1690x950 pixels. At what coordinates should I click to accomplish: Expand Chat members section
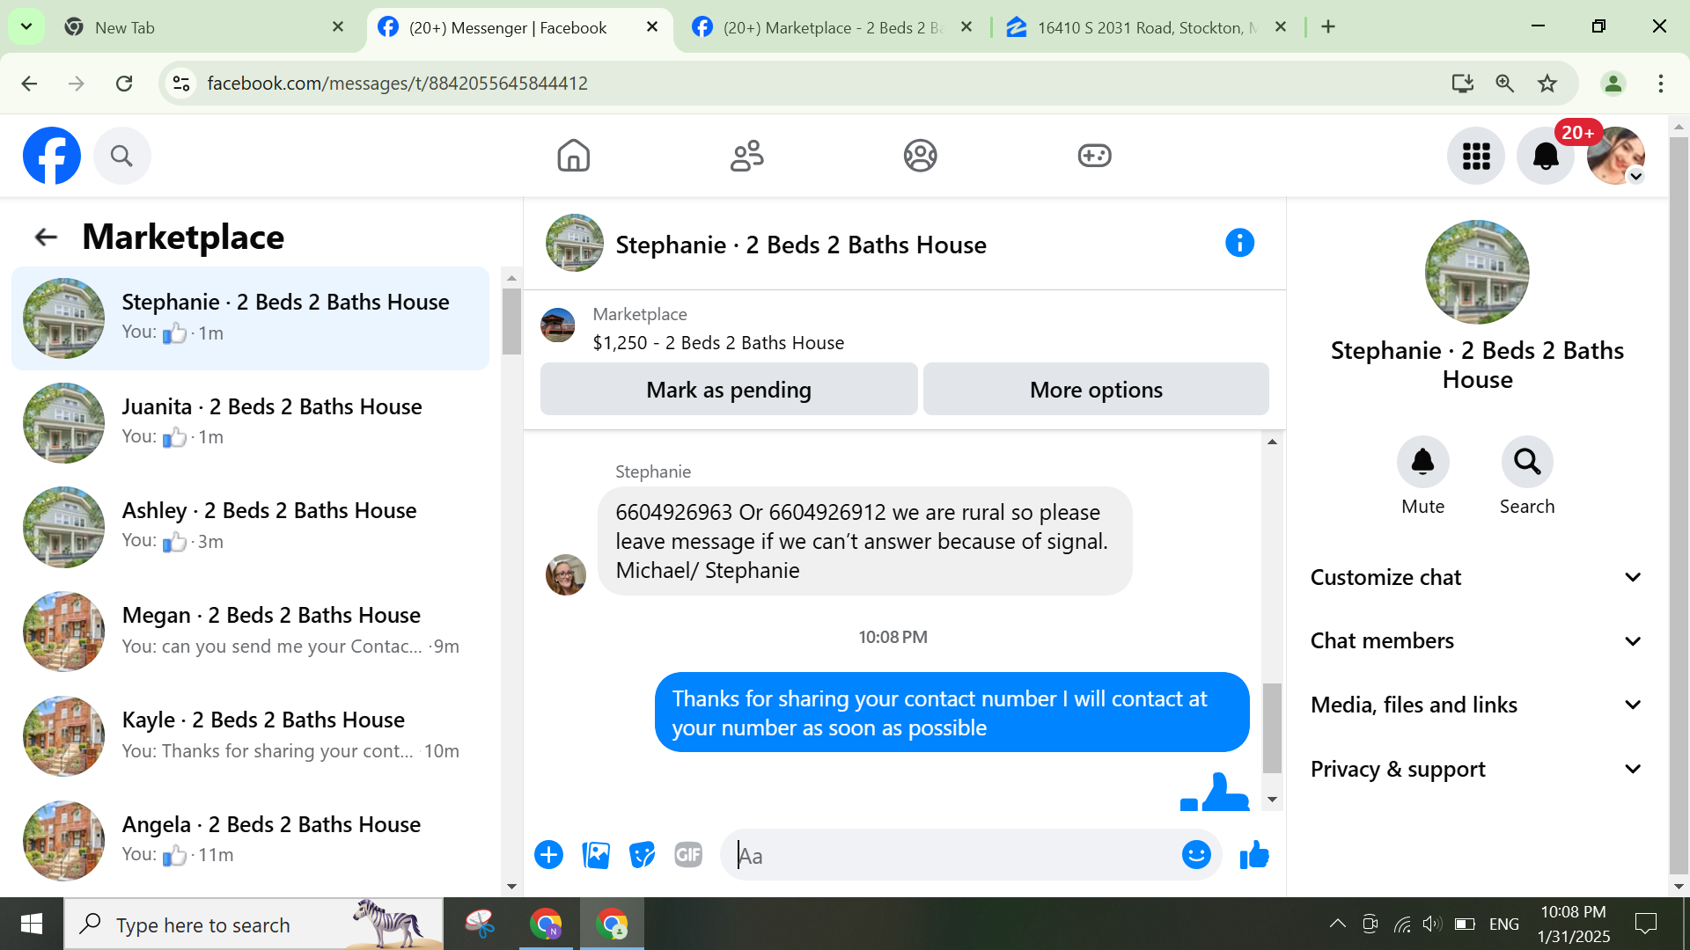coord(1477,641)
